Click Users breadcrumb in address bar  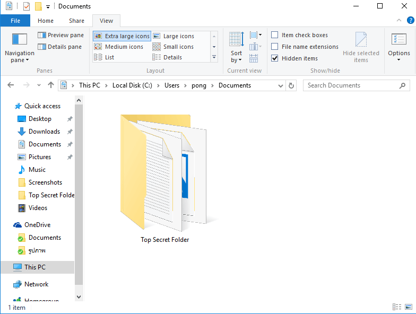pos(172,85)
